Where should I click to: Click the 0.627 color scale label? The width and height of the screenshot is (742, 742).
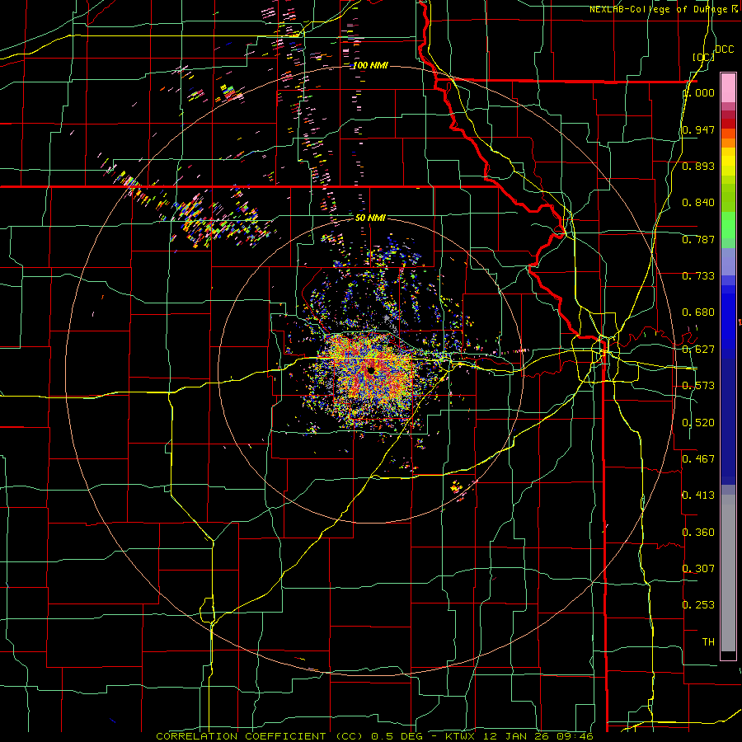click(698, 350)
